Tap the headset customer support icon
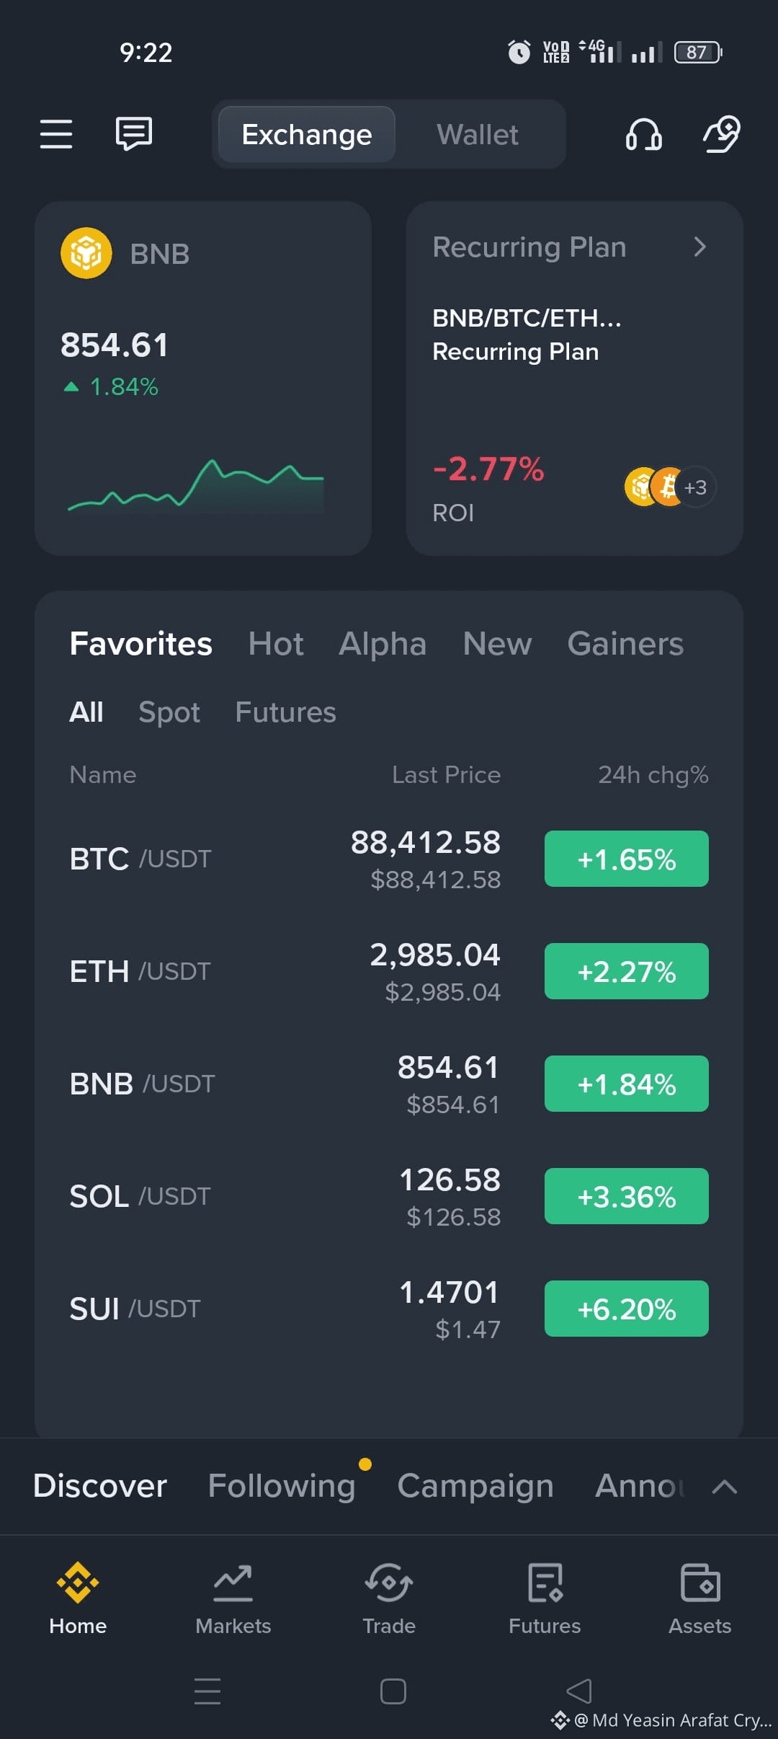The height and width of the screenshot is (1739, 778). (x=643, y=134)
